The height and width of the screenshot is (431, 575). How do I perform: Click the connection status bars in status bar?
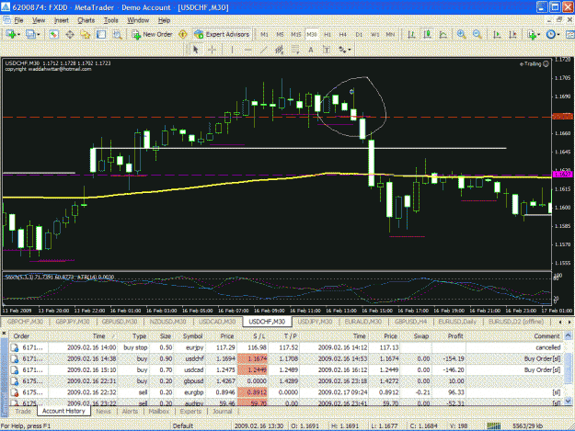pyautogui.click(x=494, y=425)
